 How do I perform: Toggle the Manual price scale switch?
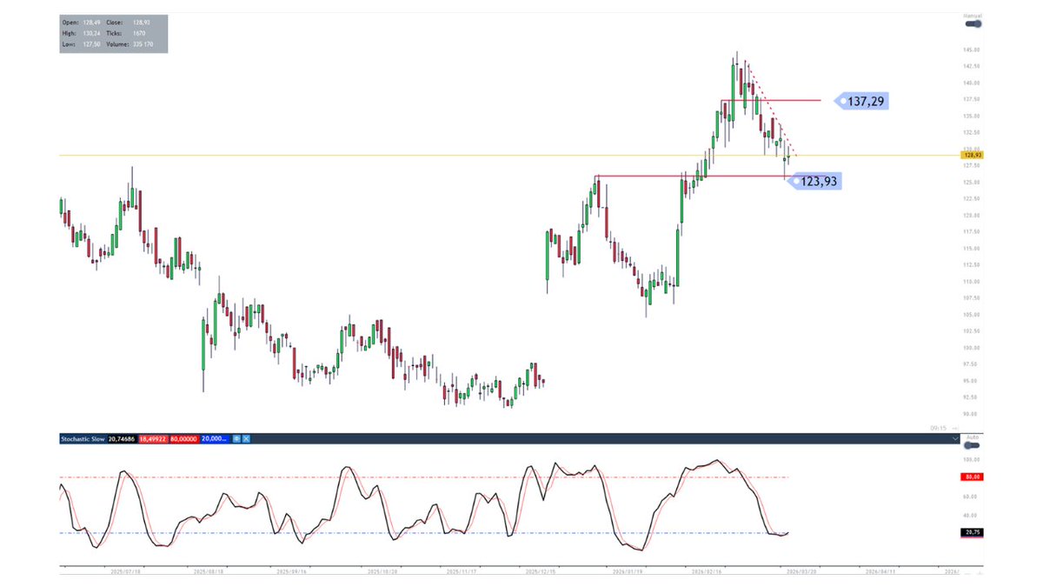point(973,23)
